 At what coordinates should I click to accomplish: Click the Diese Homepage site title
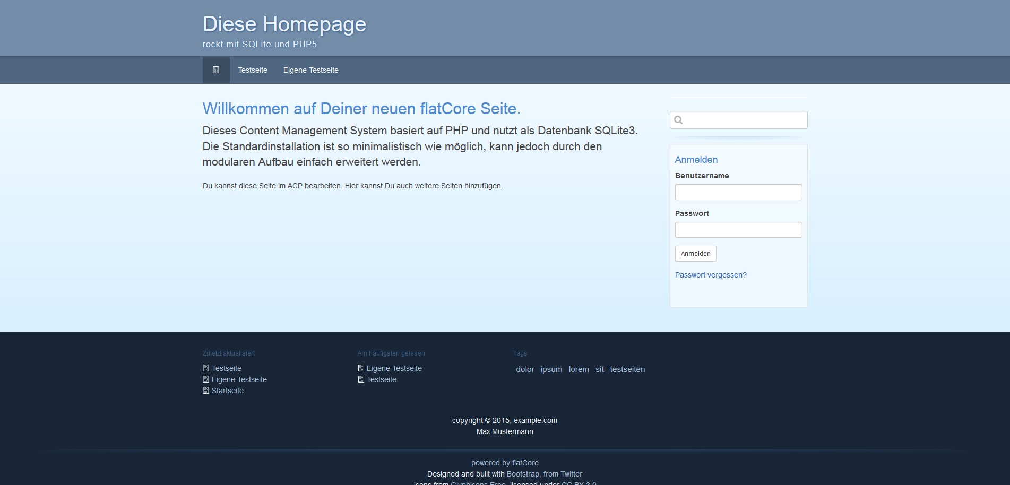tap(284, 24)
